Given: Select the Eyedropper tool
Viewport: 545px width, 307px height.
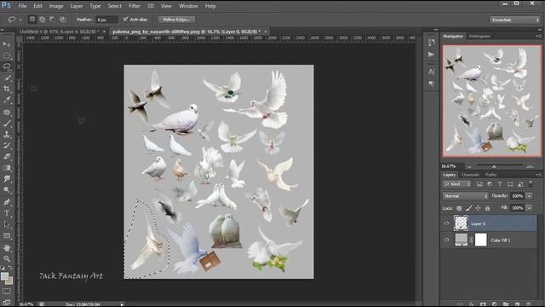Looking at the screenshot, I should 7,101.
